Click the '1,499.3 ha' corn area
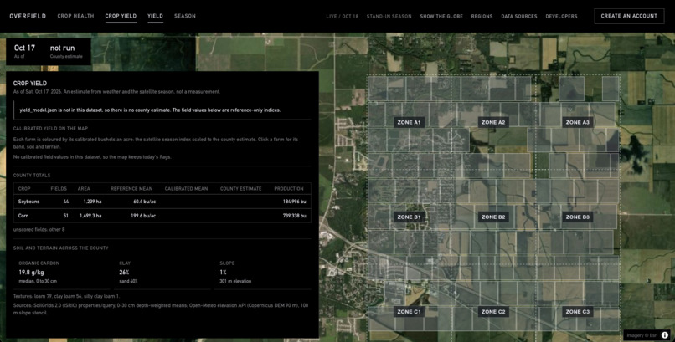Image resolution: width=675 pixels, height=342 pixels. [x=90, y=216]
